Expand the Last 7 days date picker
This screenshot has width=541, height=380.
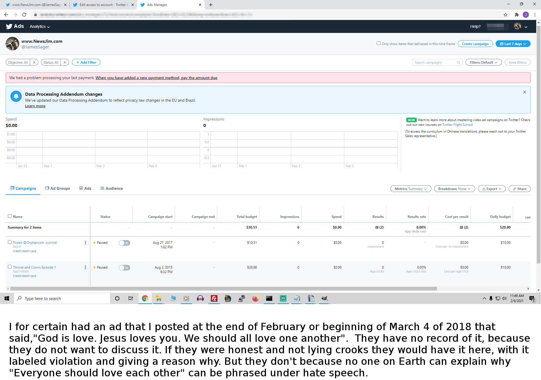click(513, 44)
